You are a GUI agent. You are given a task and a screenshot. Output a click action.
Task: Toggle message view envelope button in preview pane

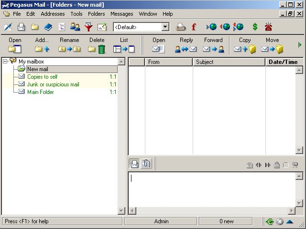(134, 164)
